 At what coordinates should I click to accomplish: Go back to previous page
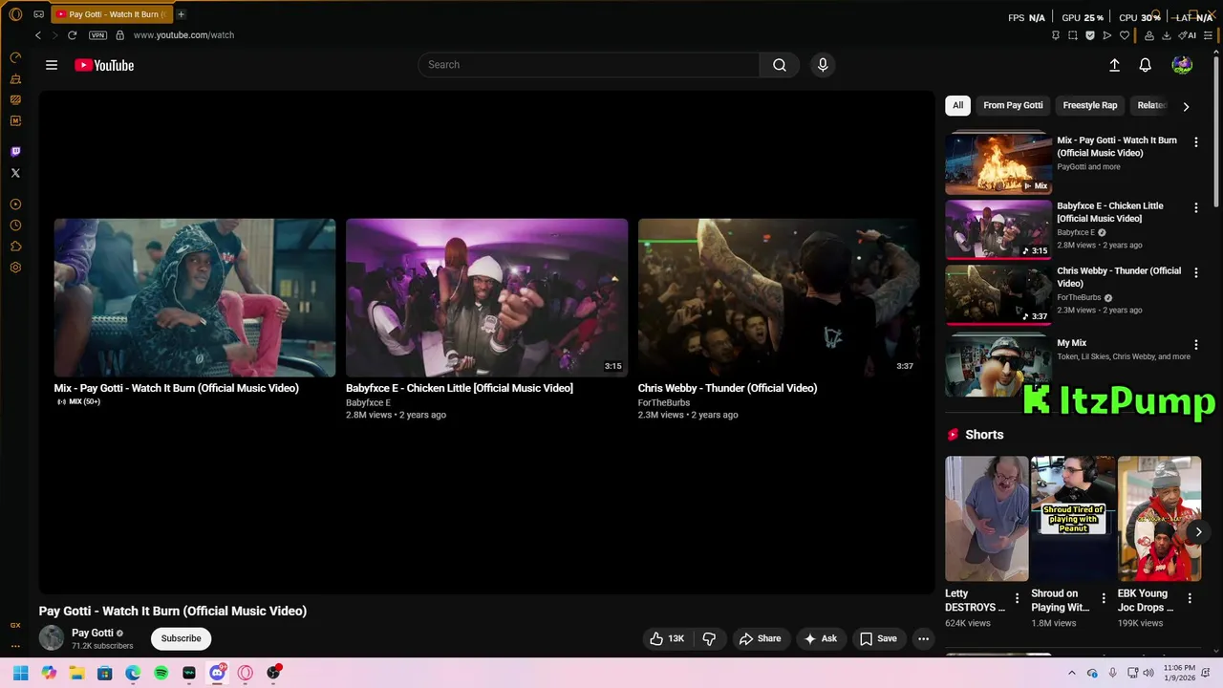tap(38, 35)
